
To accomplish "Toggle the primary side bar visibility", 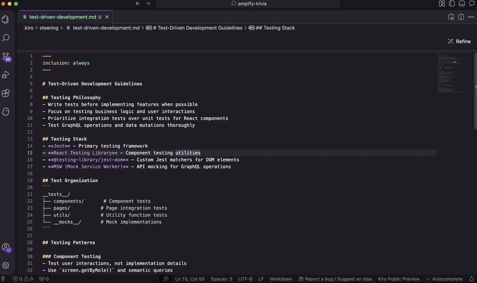I will point(452,4).
